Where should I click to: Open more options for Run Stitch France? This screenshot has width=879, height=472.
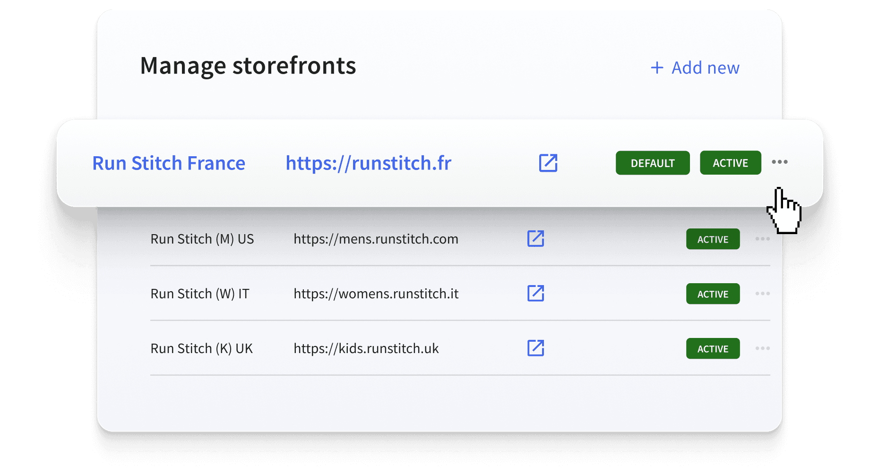click(779, 162)
